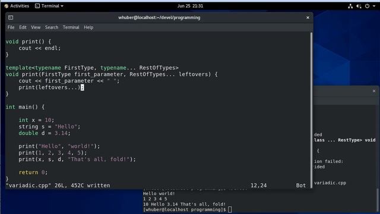This screenshot has height=214, width=380.
Task: Click the window title whuber@localhost:~/devel/programming
Action: 159,17
